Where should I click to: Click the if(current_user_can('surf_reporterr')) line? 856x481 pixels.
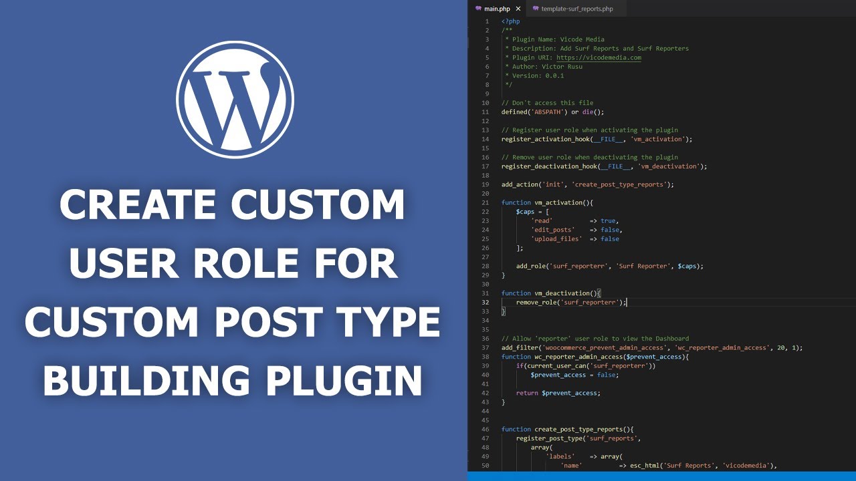click(586, 365)
